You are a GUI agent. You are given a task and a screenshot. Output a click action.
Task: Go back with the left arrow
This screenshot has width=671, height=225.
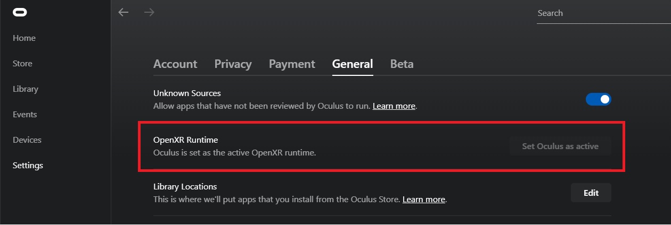(124, 12)
